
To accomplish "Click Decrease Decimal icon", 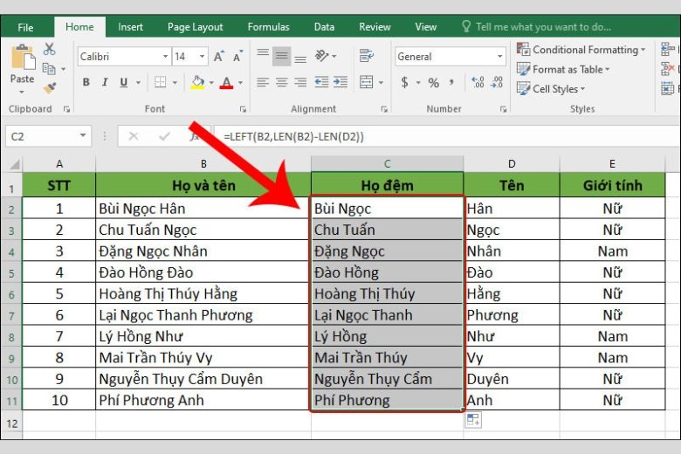I will tap(497, 82).
